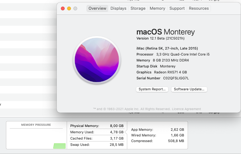Screen dimensions: 241x154
Task: Select the Version 12.1 Beta (21C5021h) text
Action: pyautogui.click(x=160, y=38)
